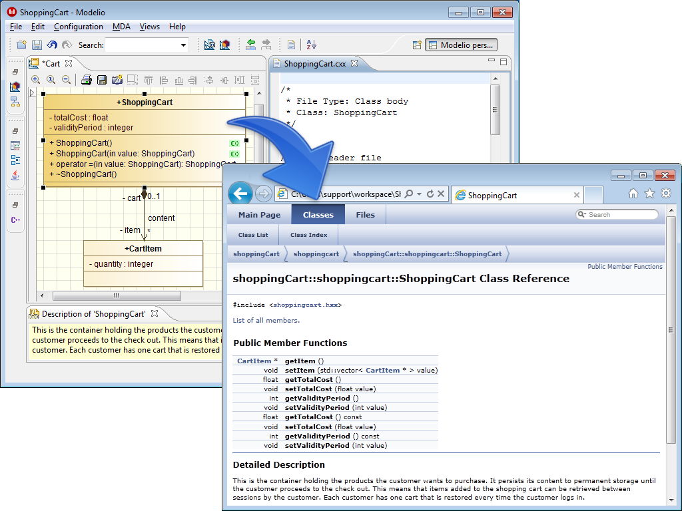Close the ShoppingCart.cxx editor tab
Image resolution: width=682 pixels, height=511 pixels.
pos(354,63)
